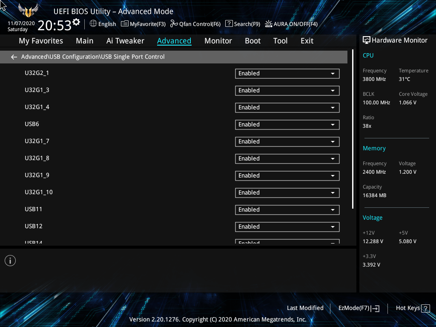436x327 pixels.
Task: Click the English language button
Action: tap(103, 24)
